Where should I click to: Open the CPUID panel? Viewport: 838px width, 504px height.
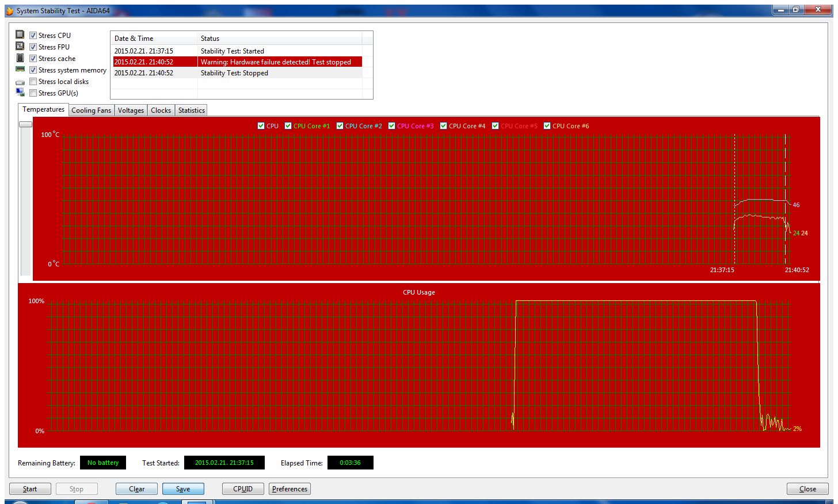coord(243,489)
